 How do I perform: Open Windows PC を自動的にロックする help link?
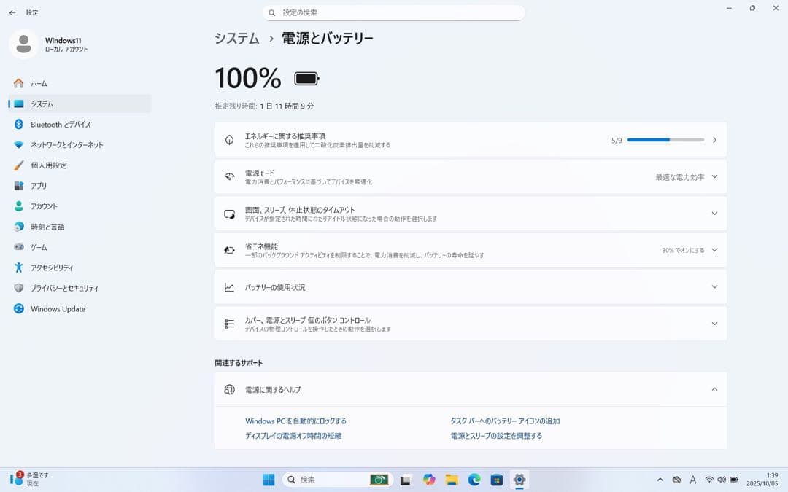click(x=295, y=421)
